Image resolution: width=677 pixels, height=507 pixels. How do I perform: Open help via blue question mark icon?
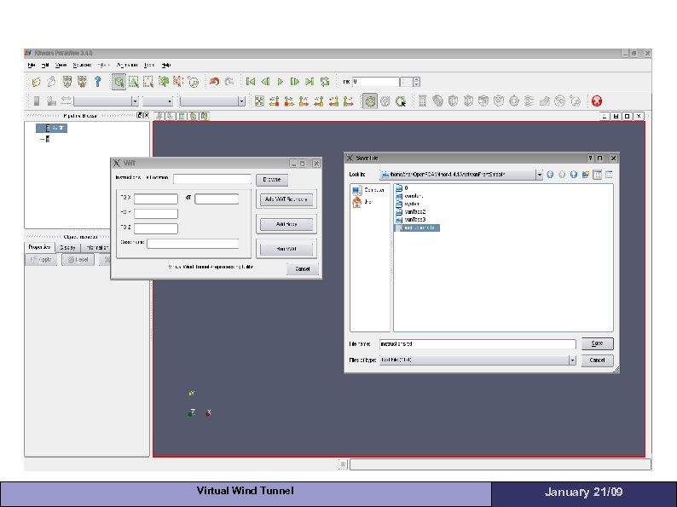pyautogui.click(x=98, y=82)
